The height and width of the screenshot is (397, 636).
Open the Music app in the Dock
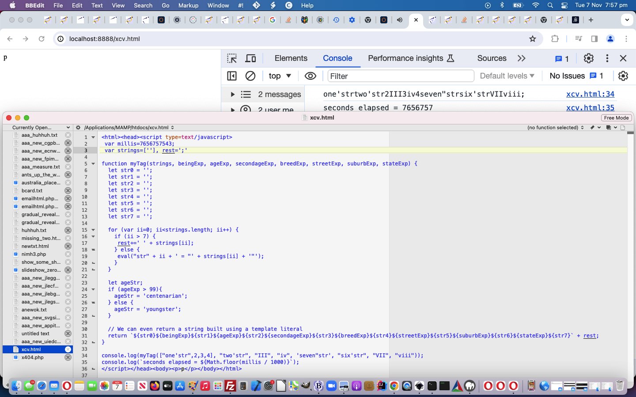pyautogui.click(x=205, y=386)
